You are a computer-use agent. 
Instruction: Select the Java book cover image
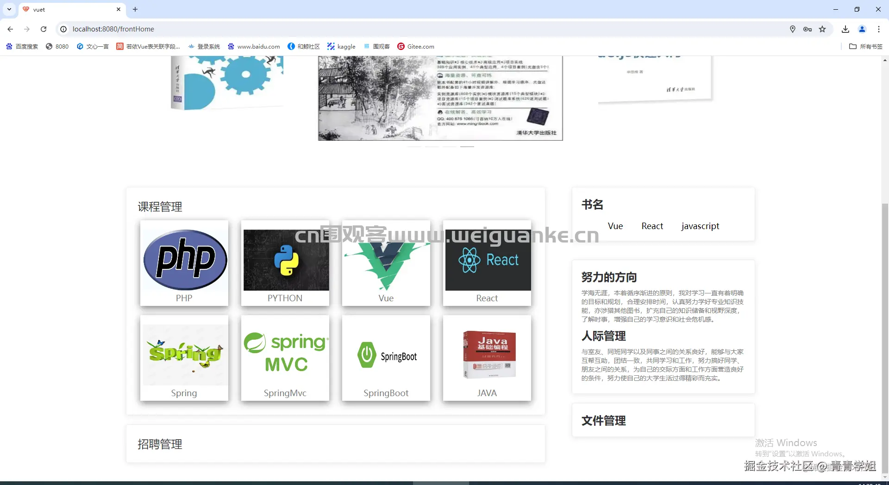click(490, 354)
